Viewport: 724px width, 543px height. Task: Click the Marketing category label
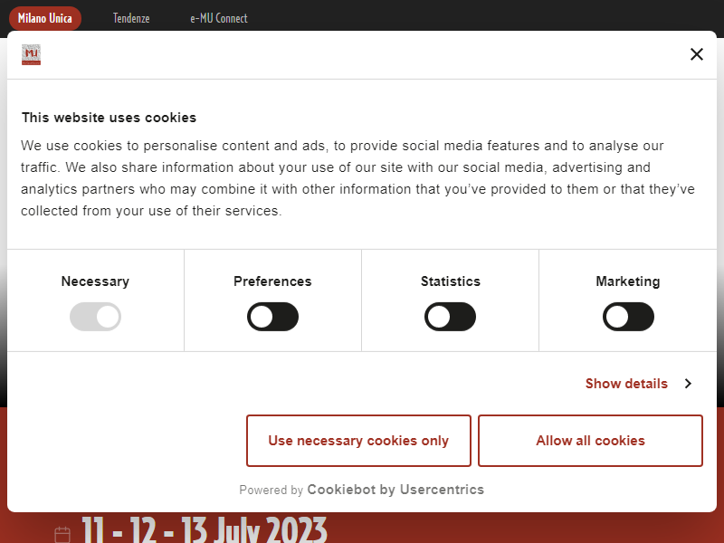[x=628, y=281]
